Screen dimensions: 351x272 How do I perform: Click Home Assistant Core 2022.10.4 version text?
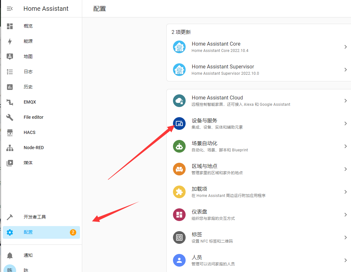[220, 51]
